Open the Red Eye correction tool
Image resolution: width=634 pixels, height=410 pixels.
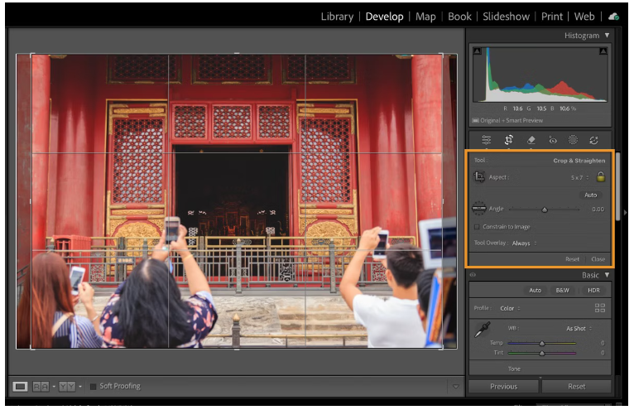pos(552,140)
